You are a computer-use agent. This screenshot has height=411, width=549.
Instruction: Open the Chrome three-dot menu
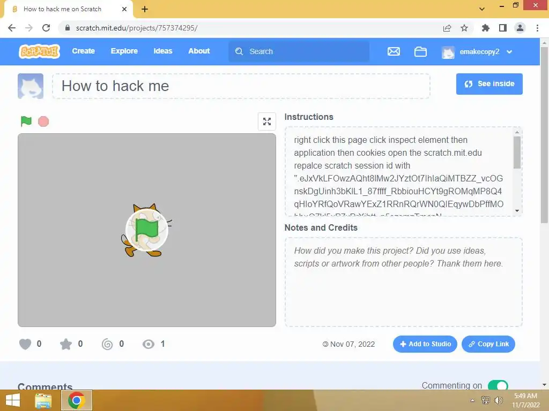537,28
